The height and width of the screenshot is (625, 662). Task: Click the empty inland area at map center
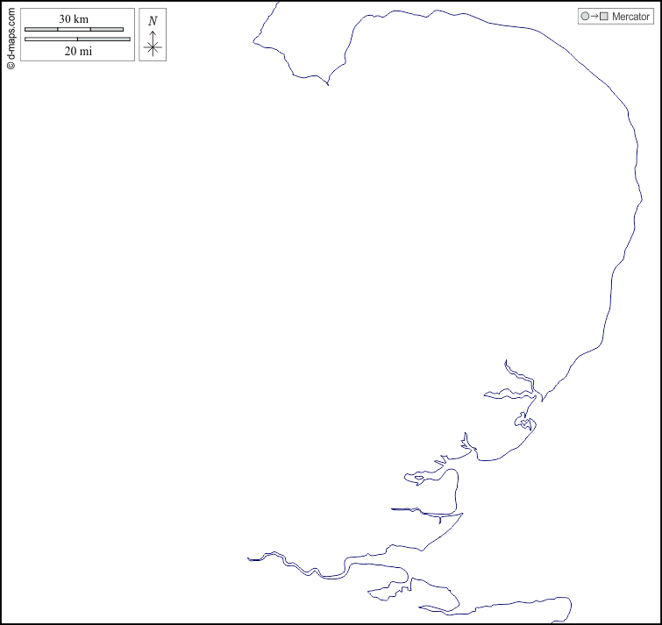click(x=351, y=307)
